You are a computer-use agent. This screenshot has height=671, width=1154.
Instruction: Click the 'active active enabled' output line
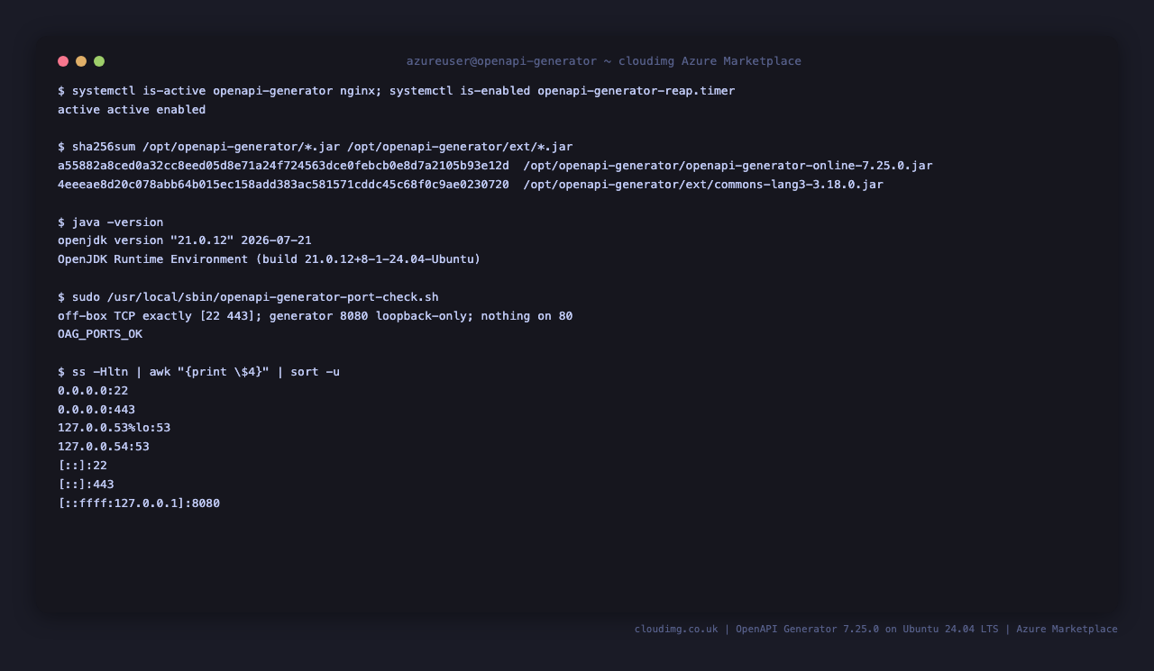(x=132, y=110)
